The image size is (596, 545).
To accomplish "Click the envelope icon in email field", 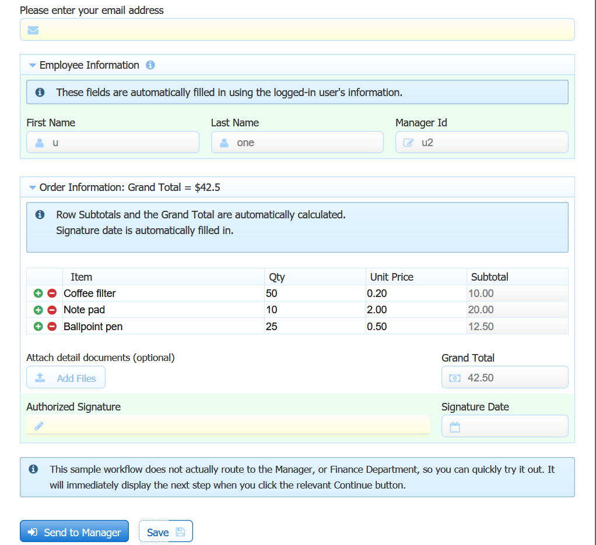I will point(33,30).
